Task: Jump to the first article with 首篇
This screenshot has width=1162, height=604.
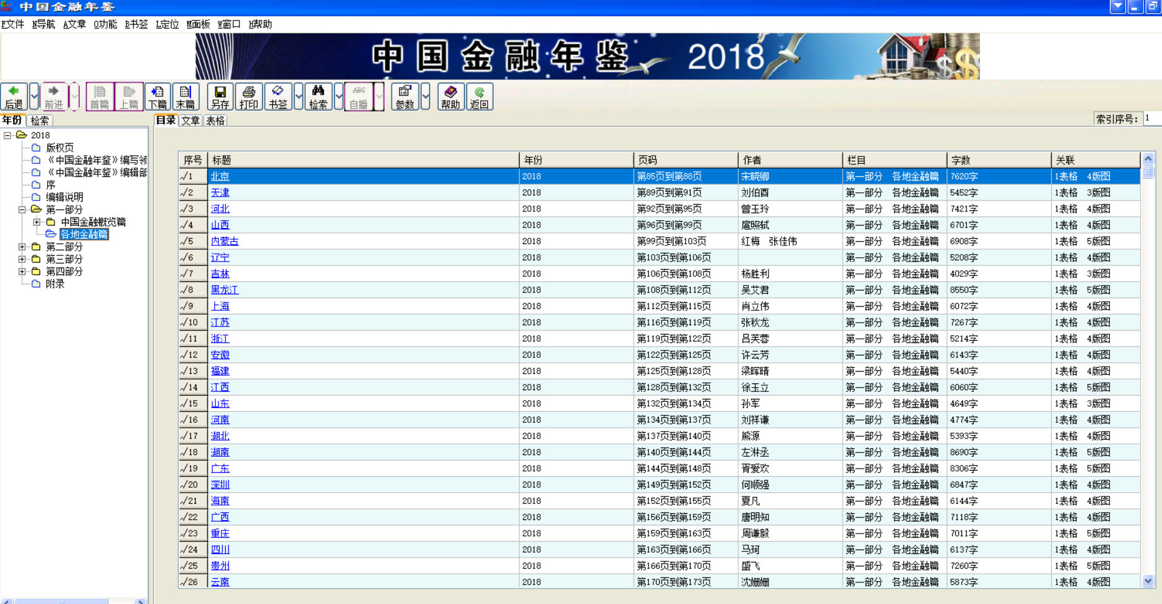Action: click(99, 96)
